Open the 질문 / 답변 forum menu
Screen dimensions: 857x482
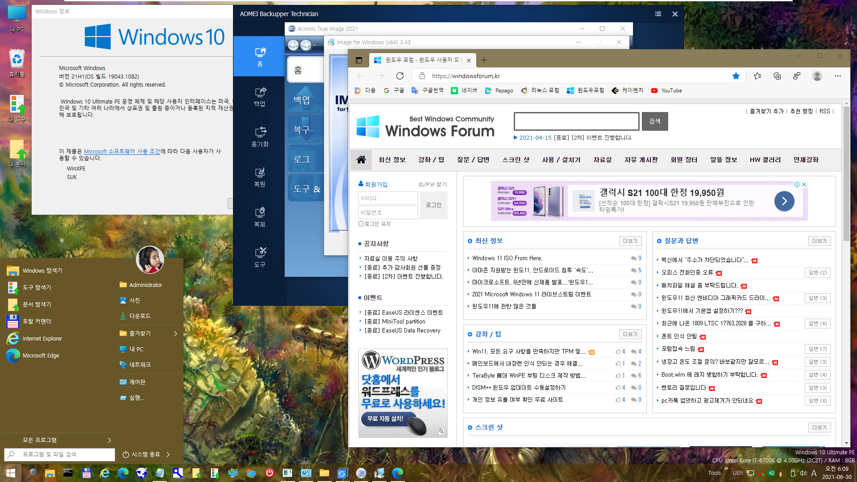click(x=473, y=160)
